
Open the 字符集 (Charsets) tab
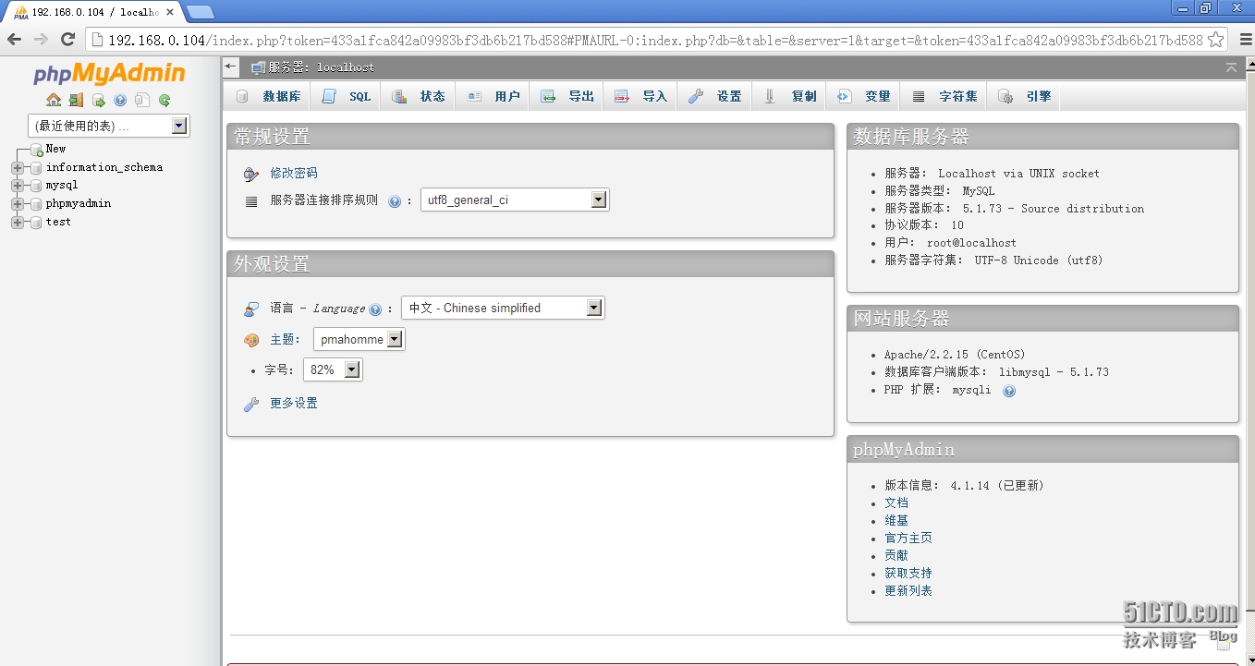[944, 96]
